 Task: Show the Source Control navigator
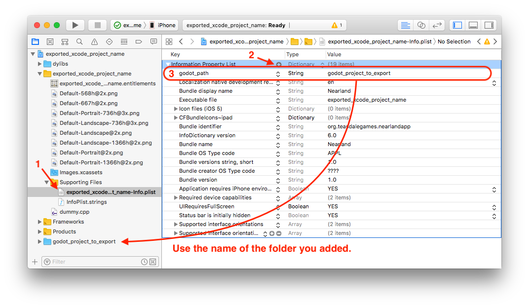click(50, 41)
